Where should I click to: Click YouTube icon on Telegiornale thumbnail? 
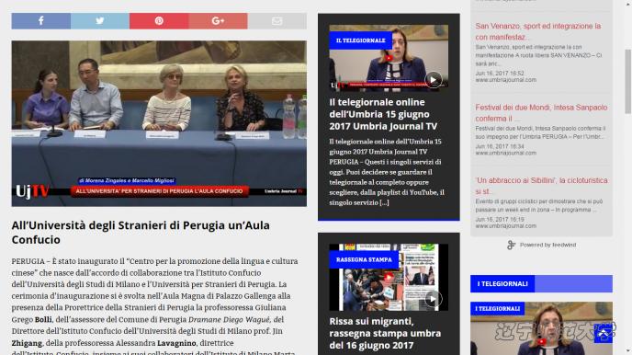(x=389, y=58)
